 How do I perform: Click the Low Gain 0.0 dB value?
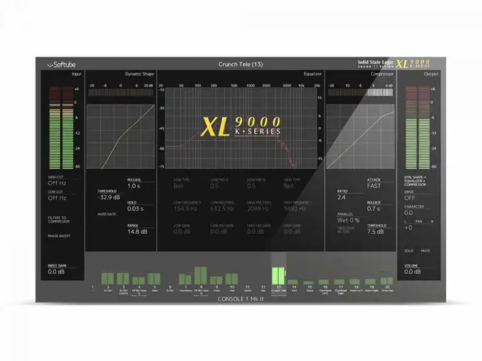pyautogui.click(x=182, y=232)
